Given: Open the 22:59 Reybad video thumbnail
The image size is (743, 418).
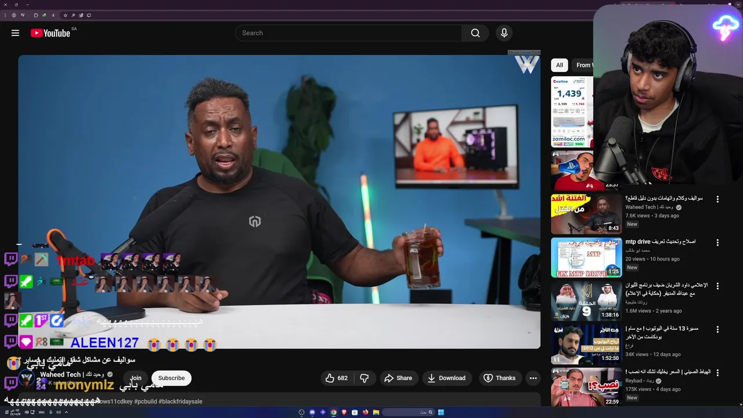Looking at the screenshot, I should click(586, 387).
